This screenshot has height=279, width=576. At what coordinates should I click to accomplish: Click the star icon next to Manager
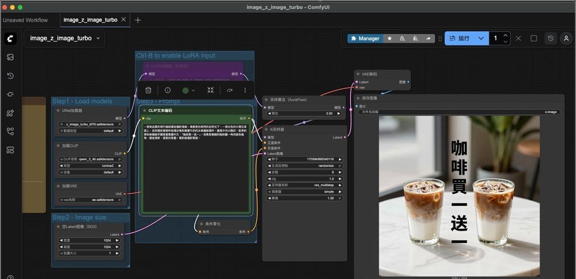390,39
